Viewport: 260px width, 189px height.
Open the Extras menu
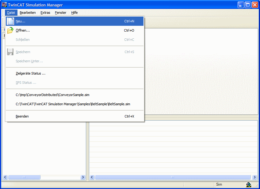(x=45, y=13)
